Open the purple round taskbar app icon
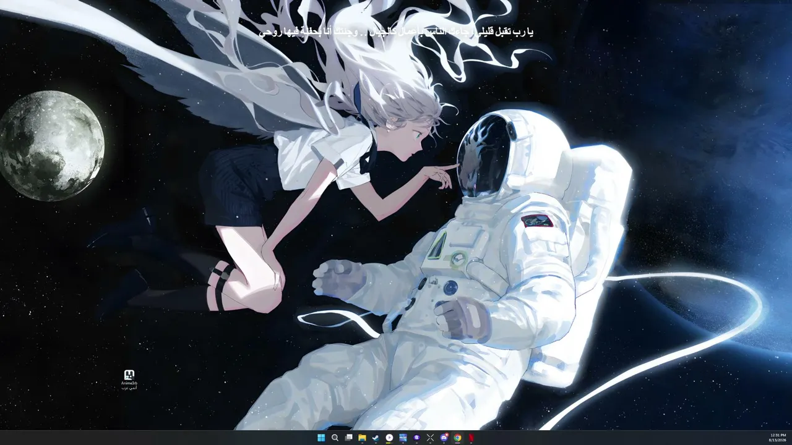The height and width of the screenshot is (445, 792). [x=416, y=438]
